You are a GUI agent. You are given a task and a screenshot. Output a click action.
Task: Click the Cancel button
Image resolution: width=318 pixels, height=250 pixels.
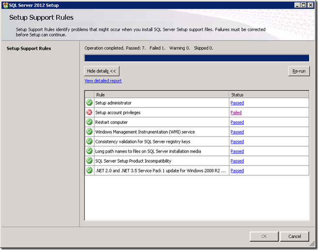[294, 236]
